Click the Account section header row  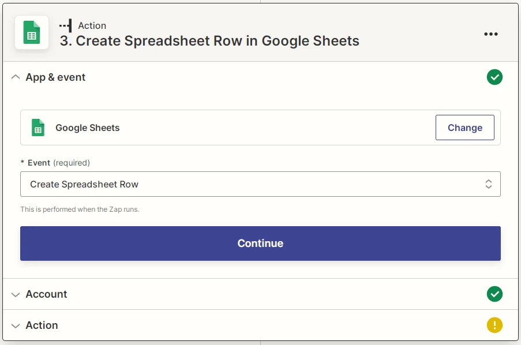[46, 294]
